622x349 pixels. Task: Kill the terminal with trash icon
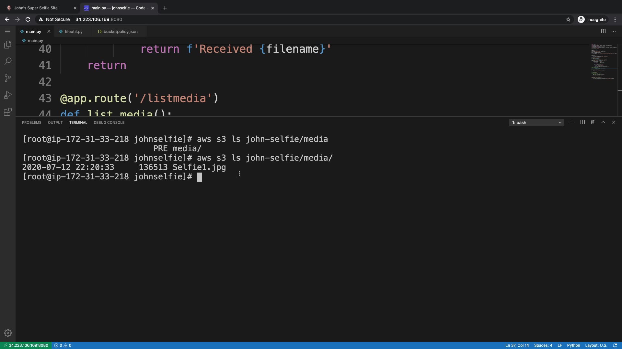tap(593, 122)
